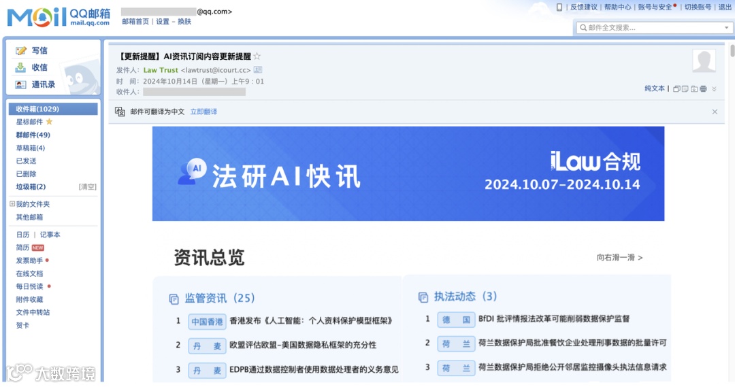This screenshot has width=735, height=387.
Task: Click the 执法动态 section document icon
Action: 423,297
